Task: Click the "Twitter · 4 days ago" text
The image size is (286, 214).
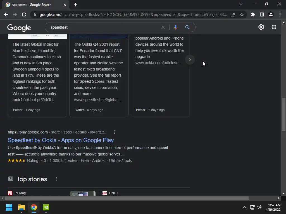Action: click(x=89, y=110)
